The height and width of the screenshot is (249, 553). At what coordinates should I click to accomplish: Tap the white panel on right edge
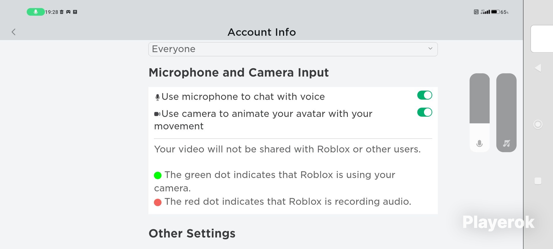(542, 39)
